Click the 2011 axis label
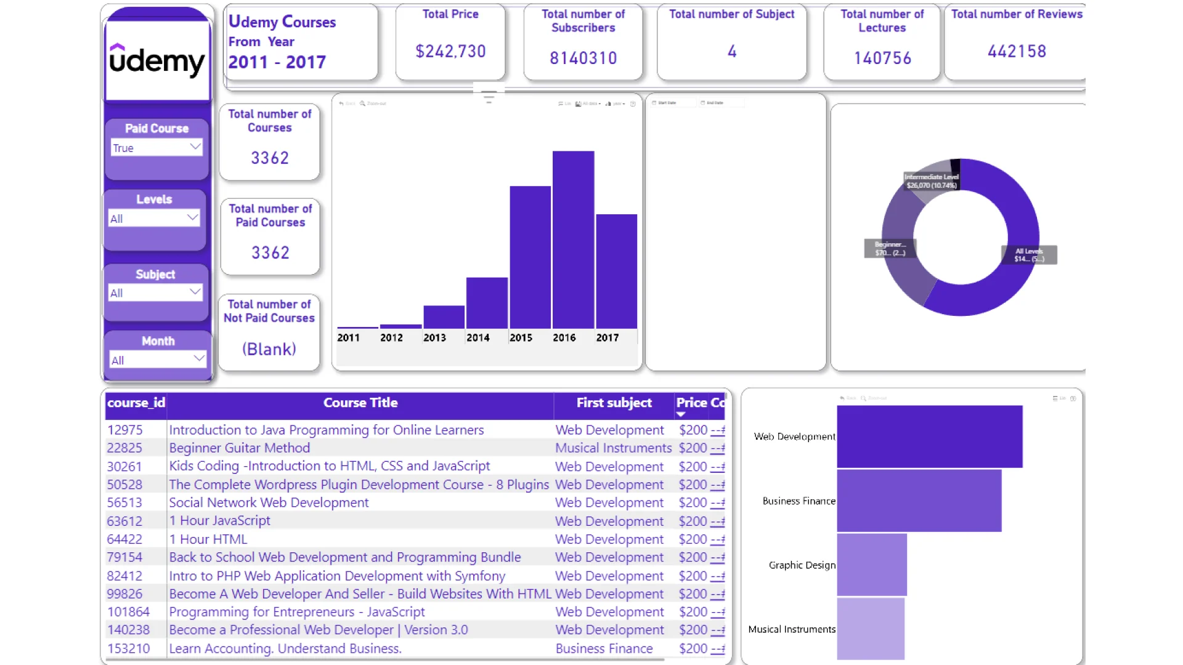The image size is (1183, 665). (x=348, y=337)
